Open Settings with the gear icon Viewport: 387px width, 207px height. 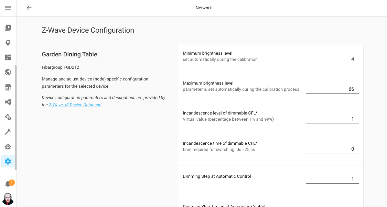[8, 161]
